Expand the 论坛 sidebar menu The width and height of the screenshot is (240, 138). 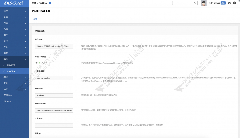15,41
